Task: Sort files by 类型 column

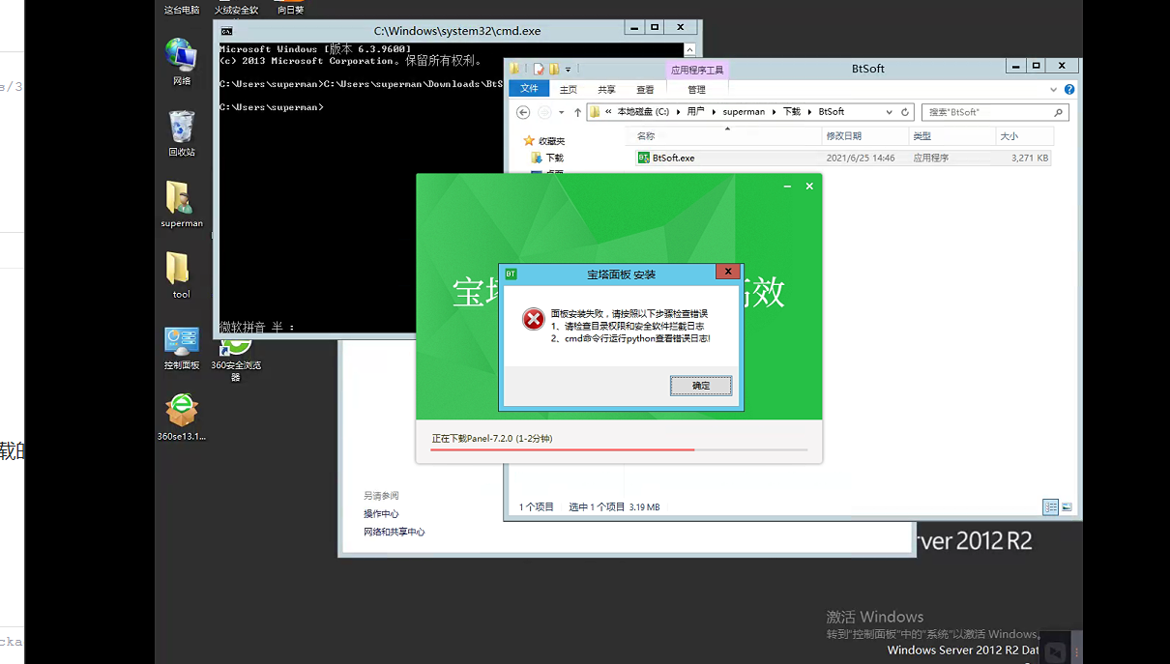Action: [952, 136]
